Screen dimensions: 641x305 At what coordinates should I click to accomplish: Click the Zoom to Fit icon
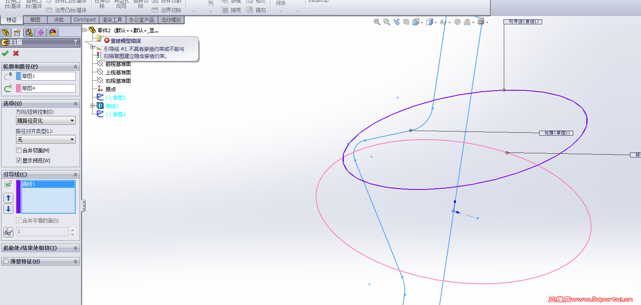[377, 22]
